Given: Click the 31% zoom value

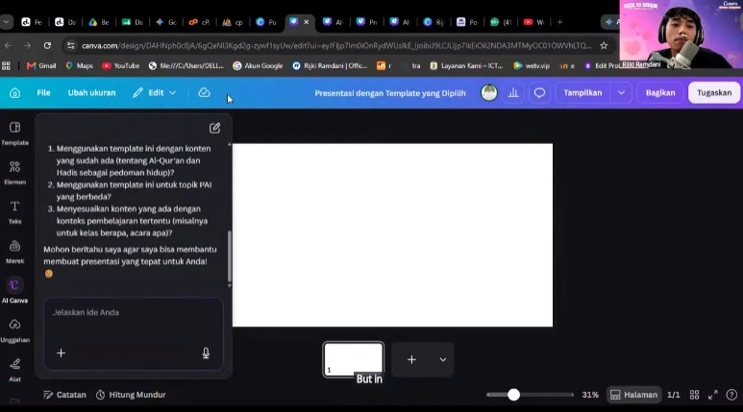Looking at the screenshot, I should point(590,395).
